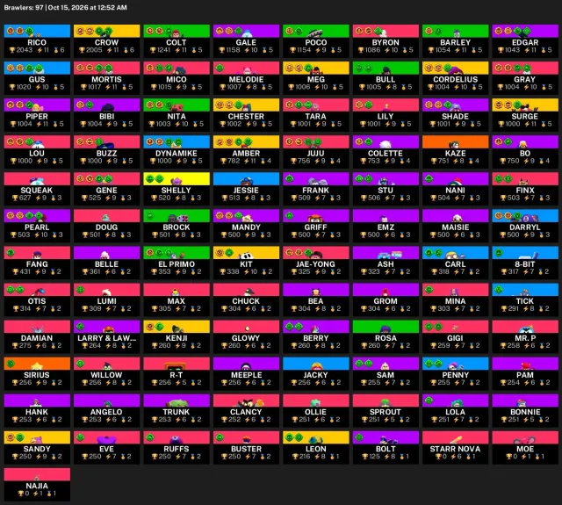Click the BONNIE name label
This screenshot has width=562, height=505.
(525, 412)
